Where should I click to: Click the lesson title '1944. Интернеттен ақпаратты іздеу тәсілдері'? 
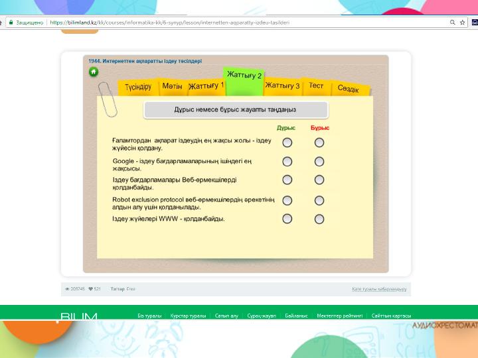click(x=145, y=61)
